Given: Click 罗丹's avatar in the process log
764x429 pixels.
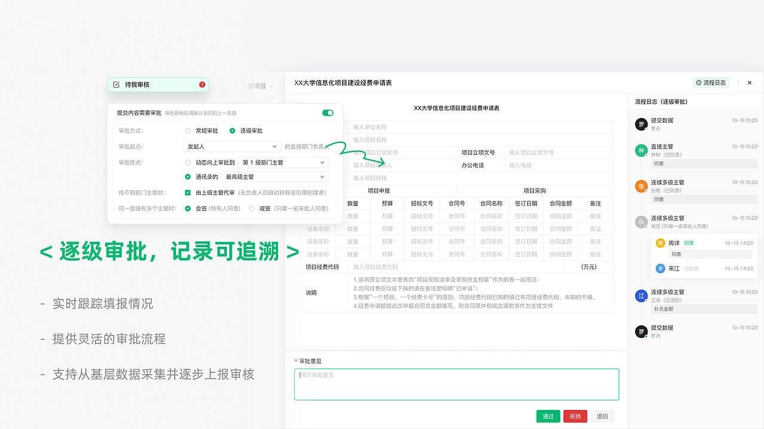Looking at the screenshot, I should [x=640, y=123].
